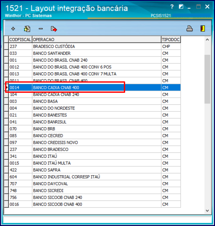Click the status bar at window bottom
The image size is (215, 226).
click(x=107, y=220)
